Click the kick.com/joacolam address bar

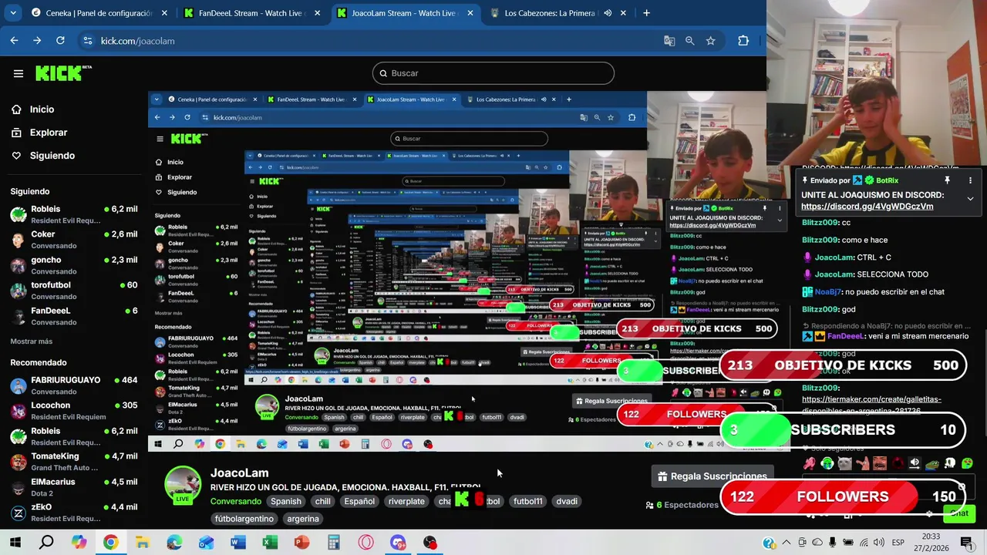coord(370,41)
